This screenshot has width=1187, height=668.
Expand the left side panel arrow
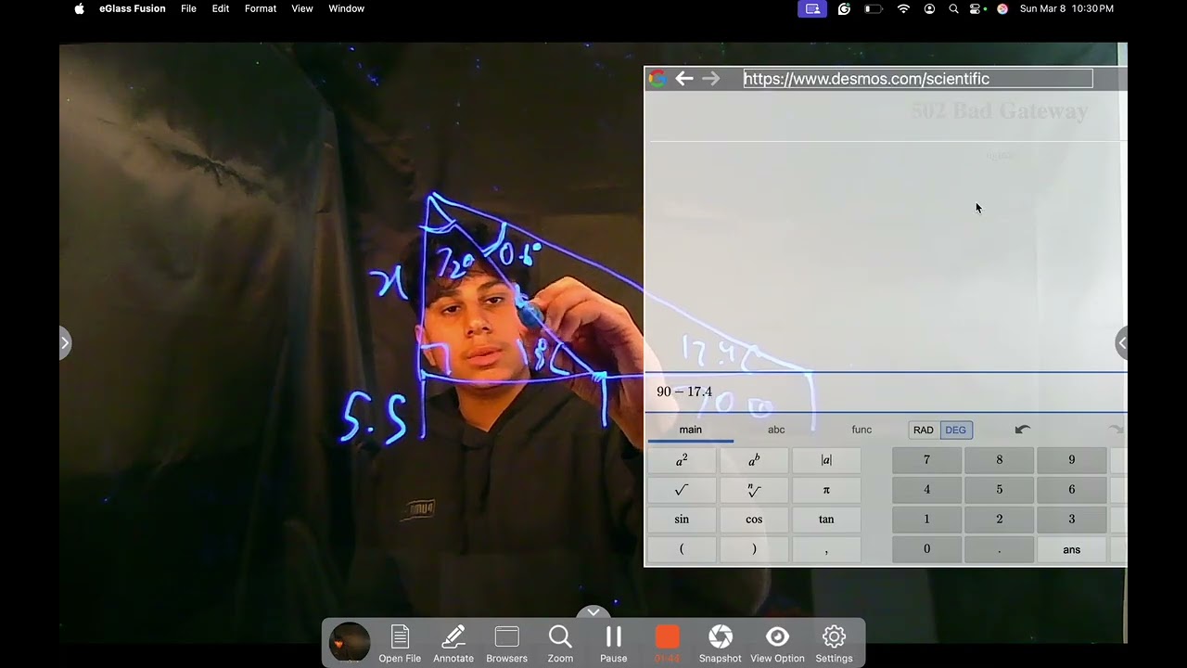(64, 343)
